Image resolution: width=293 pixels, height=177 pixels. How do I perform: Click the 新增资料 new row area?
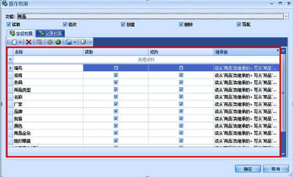click(x=146, y=60)
